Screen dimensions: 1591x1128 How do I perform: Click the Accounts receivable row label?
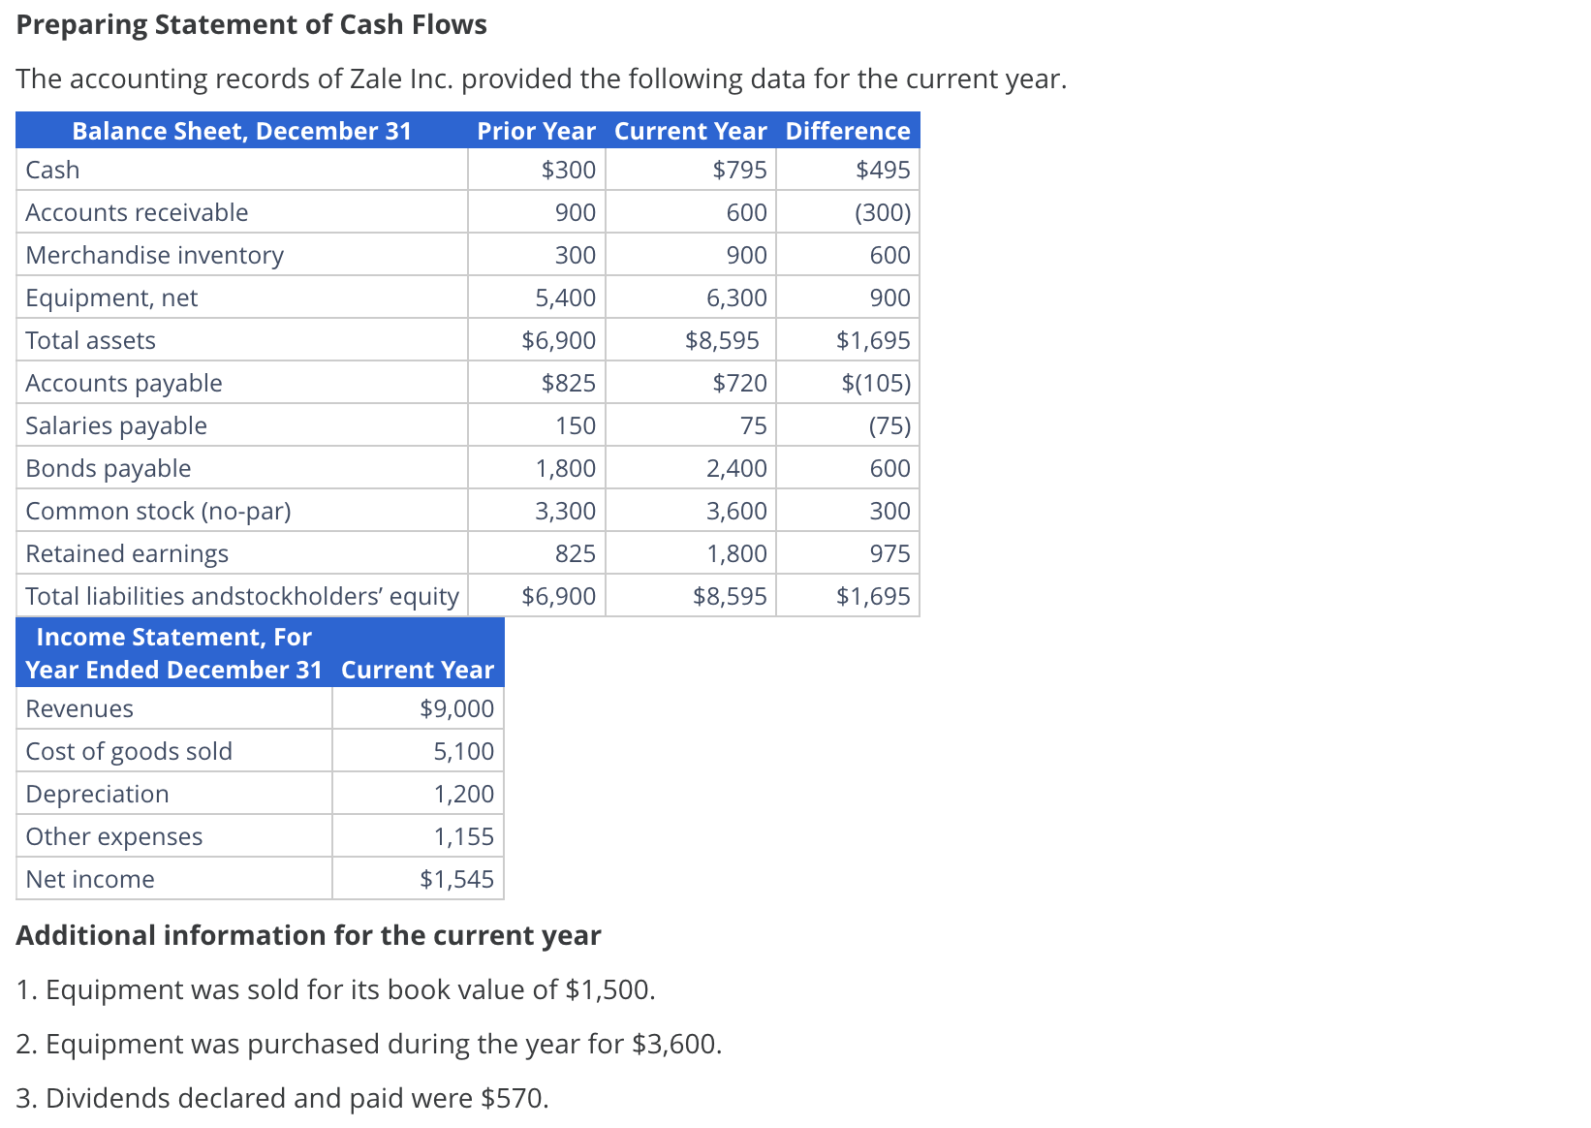136,211
